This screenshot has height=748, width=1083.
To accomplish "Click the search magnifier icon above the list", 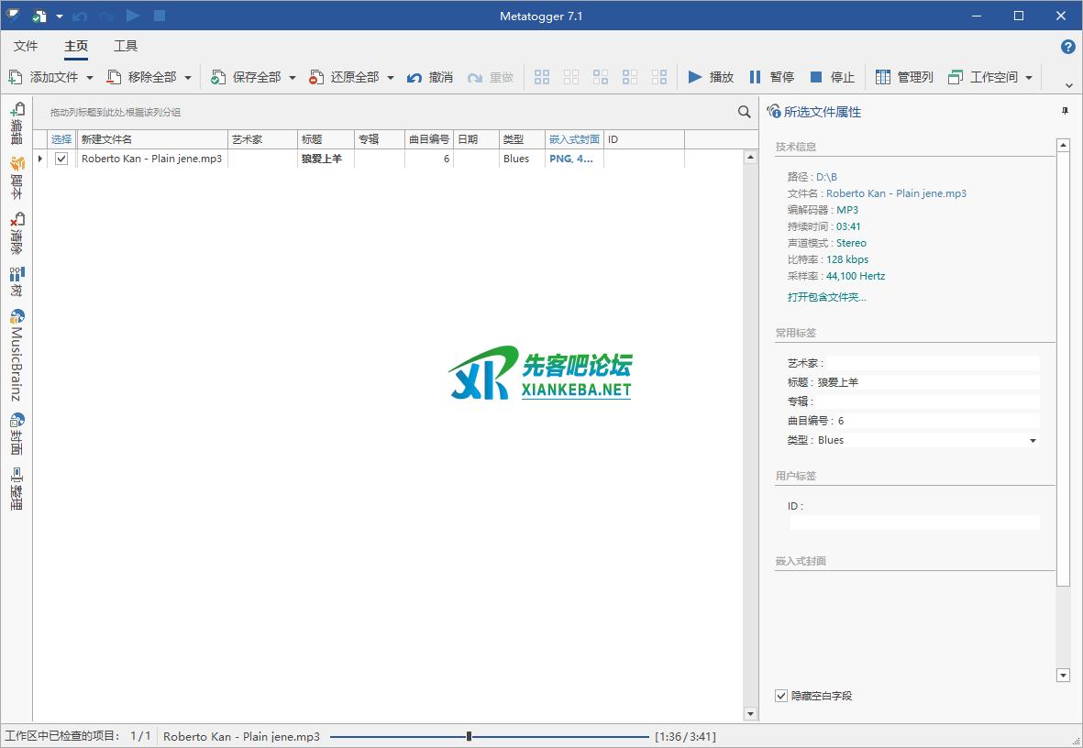I will (745, 112).
